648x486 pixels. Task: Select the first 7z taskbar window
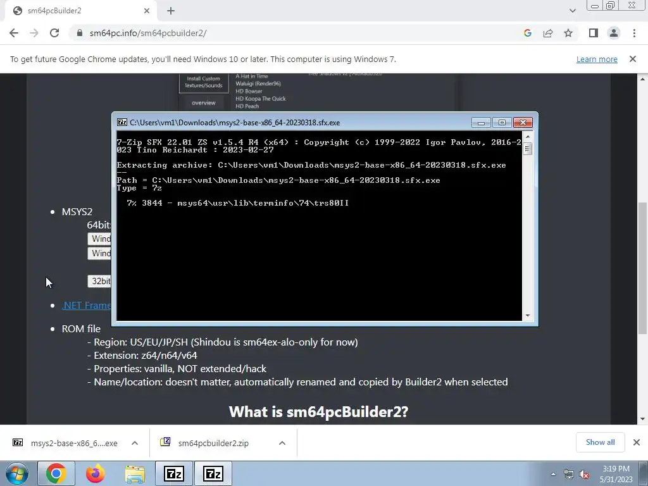pos(174,473)
